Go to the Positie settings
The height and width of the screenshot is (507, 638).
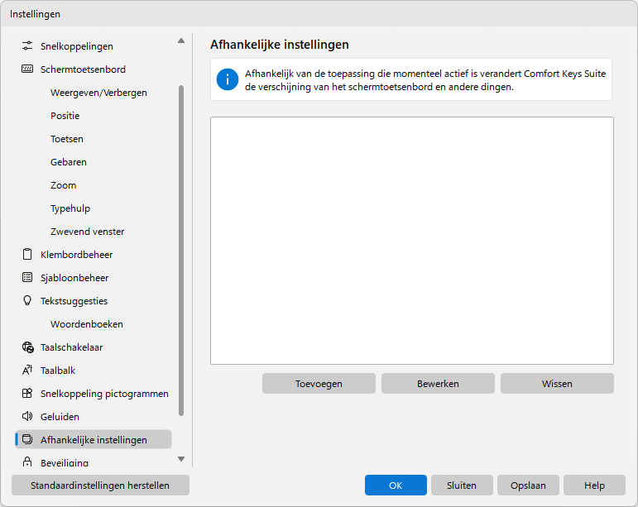65,116
